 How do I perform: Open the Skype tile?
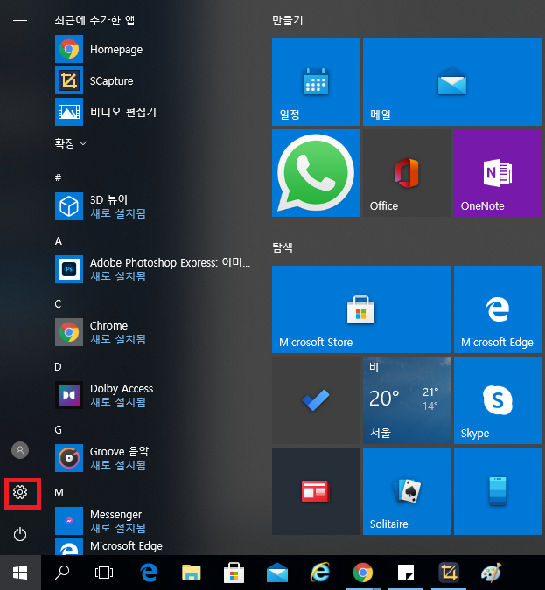pos(498,400)
